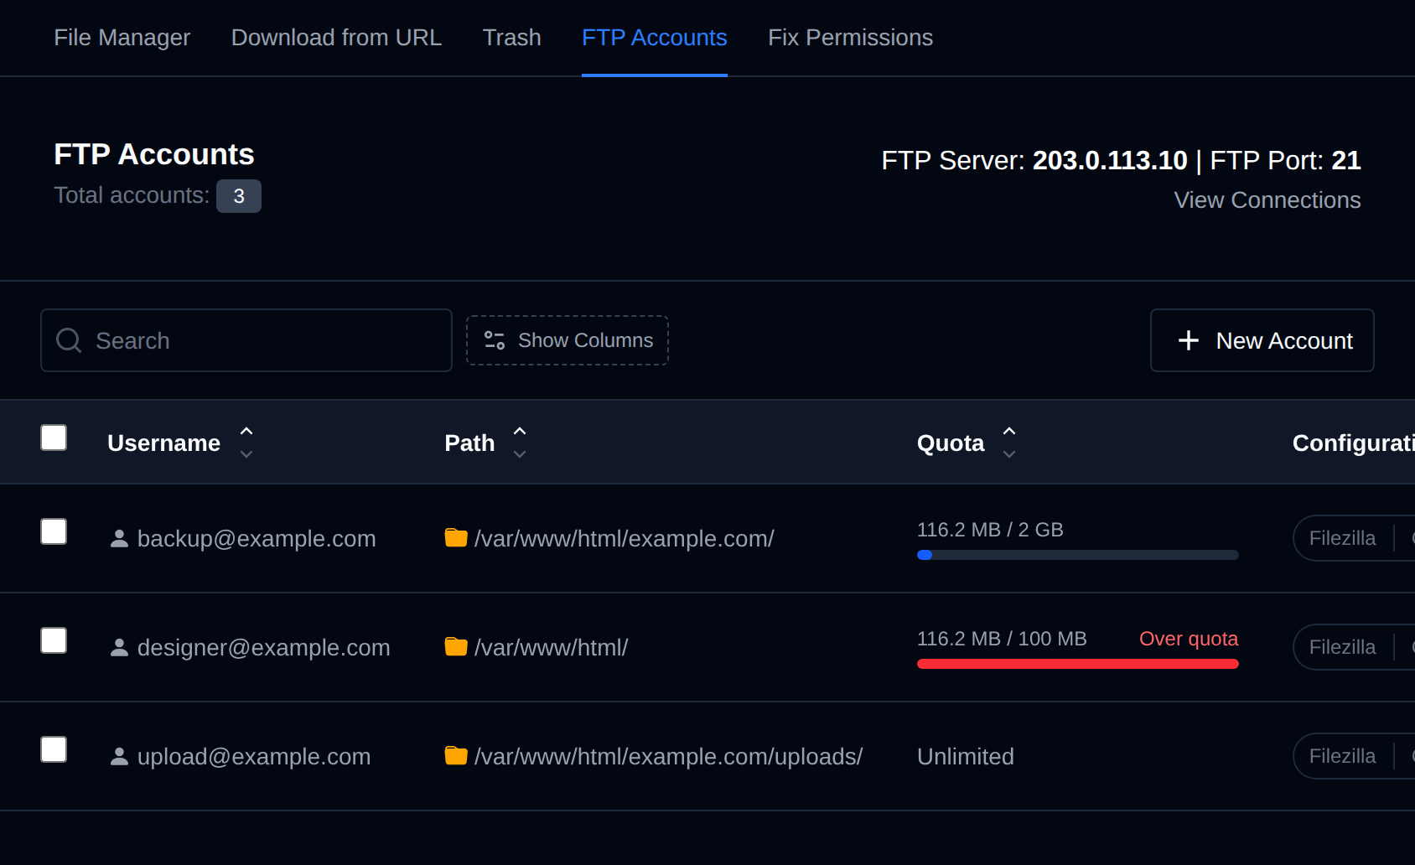This screenshot has height=865, width=1415.
Task: Click the Over quota warning label
Action: click(1189, 639)
